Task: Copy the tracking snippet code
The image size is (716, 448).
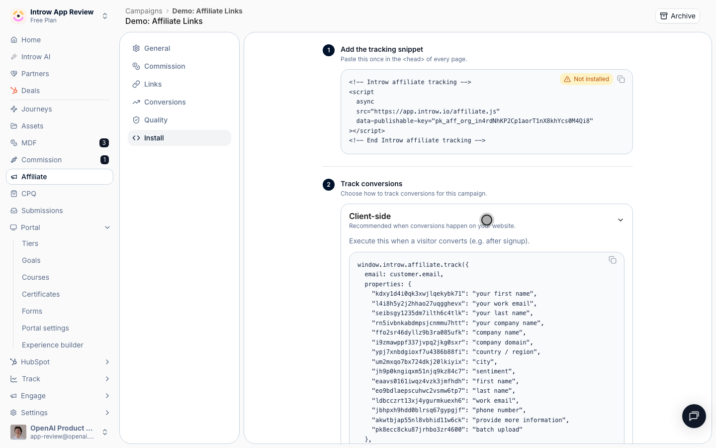Action: point(621,79)
